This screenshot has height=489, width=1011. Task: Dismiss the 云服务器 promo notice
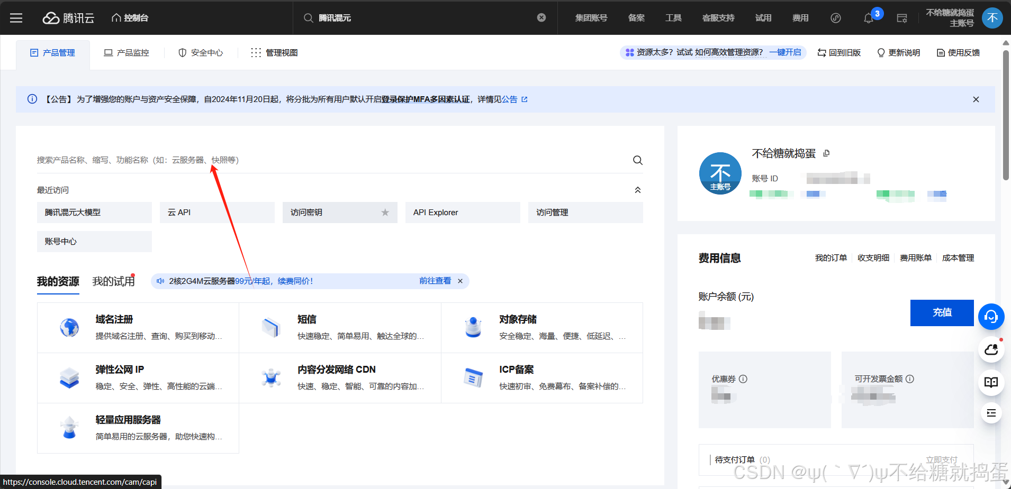pos(461,281)
